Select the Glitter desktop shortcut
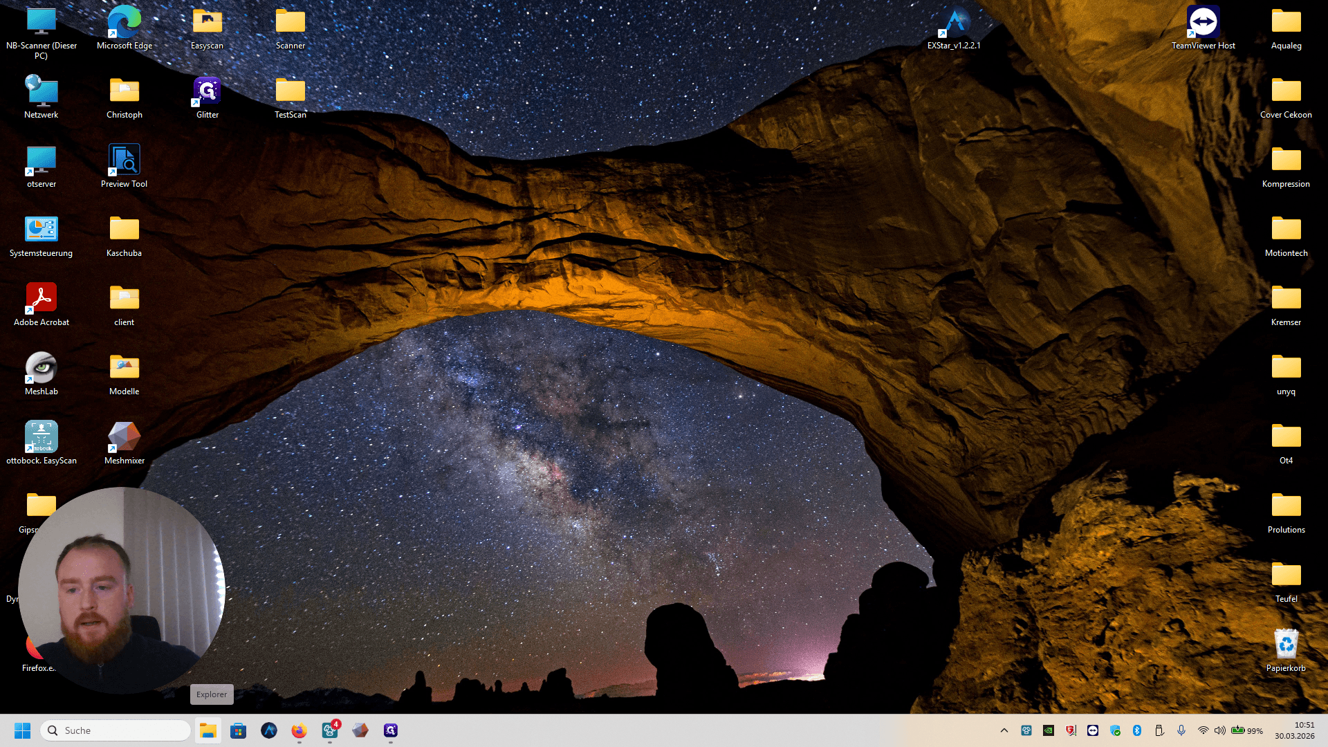1328x747 pixels. [207, 98]
